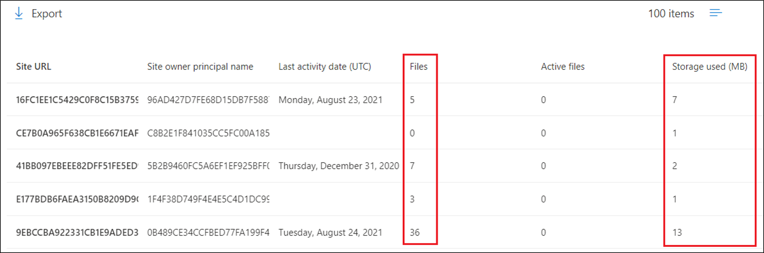This screenshot has height=253, width=764.
Task: Click the Tuesday, August 24, 2021 date cell
Action: [330, 233]
